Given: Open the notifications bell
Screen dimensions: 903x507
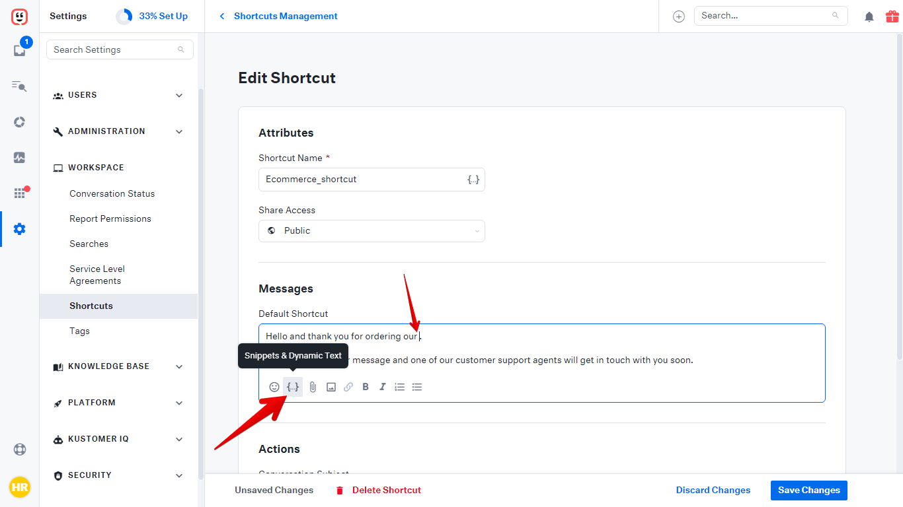Looking at the screenshot, I should click(869, 17).
